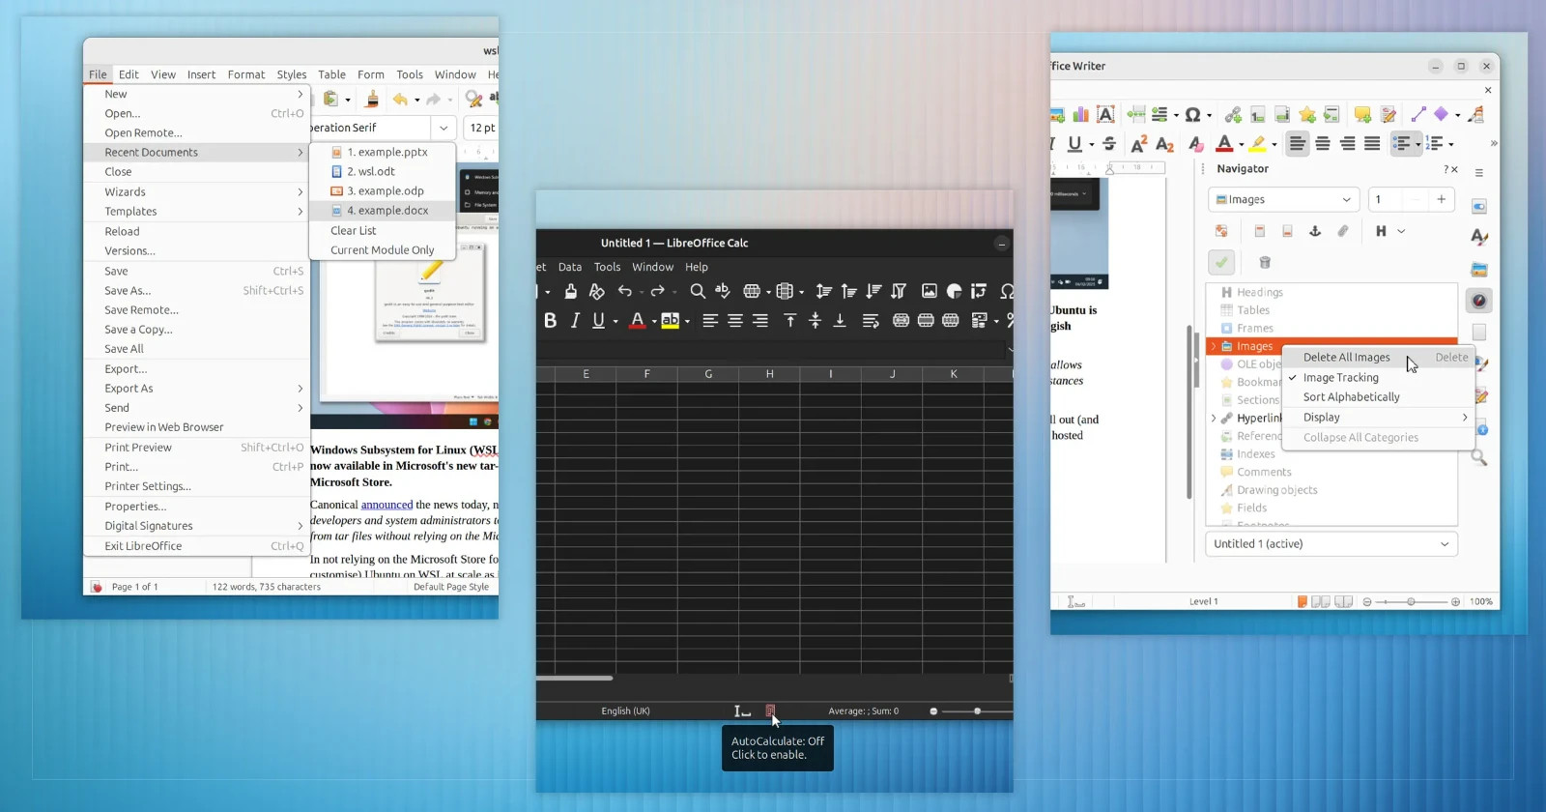The width and height of the screenshot is (1546, 812).
Task: Toggle Align Left in Writer toolbar
Action: point(1297,144)
